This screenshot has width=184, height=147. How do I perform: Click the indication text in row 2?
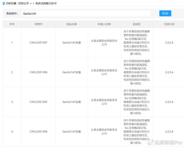[137, 72]
